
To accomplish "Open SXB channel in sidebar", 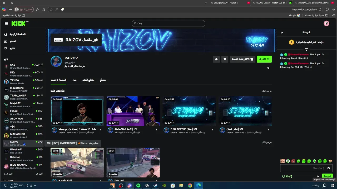I will [23, 66].
